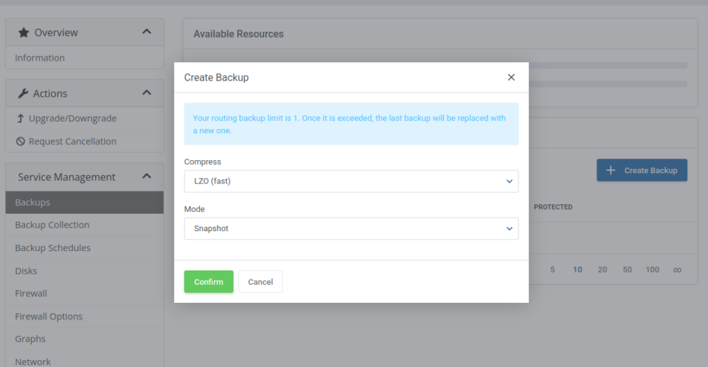Viewport: 708px width, 367px height.
Task: Click the up-arrow icon for Upgrade/Downgrade
Action: pos(20,119)
